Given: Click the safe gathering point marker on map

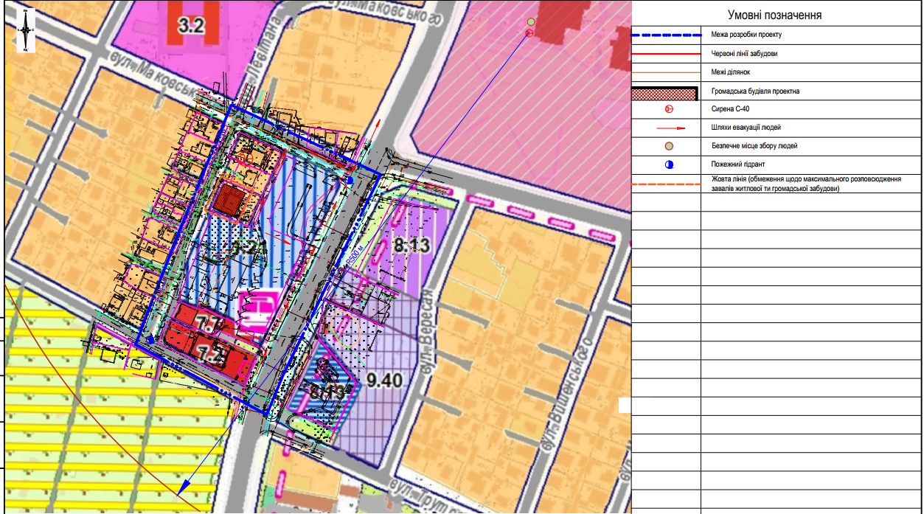Looking at the screenshot, I should click(x=529, y=22).
